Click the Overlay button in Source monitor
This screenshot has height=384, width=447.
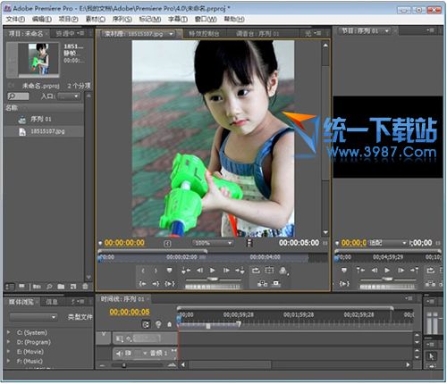pos(276,283)
